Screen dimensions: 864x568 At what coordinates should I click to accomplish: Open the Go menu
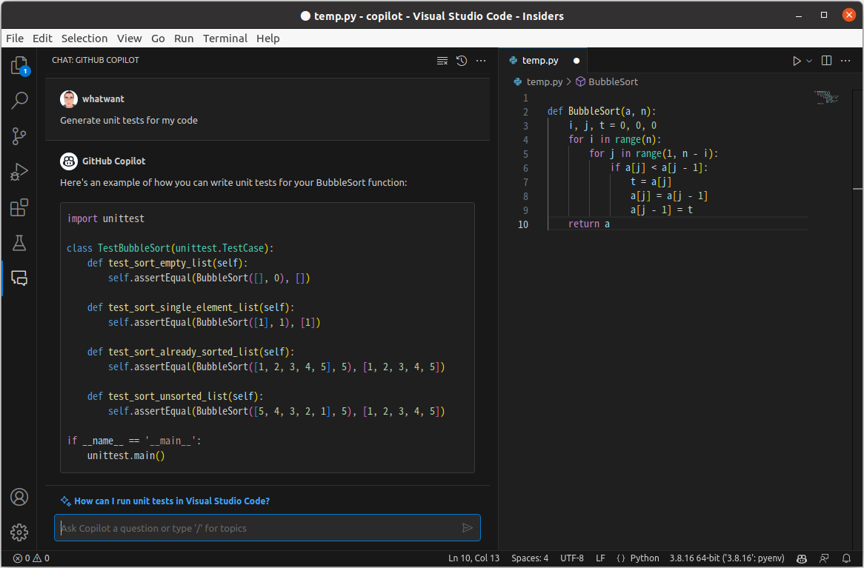[x=158, y=39]
